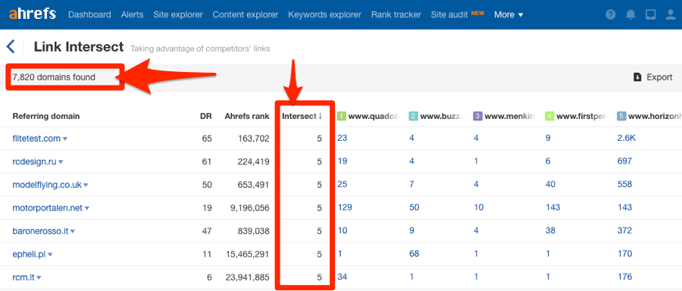Go back using the left chevron arrow

click(11, 46)
